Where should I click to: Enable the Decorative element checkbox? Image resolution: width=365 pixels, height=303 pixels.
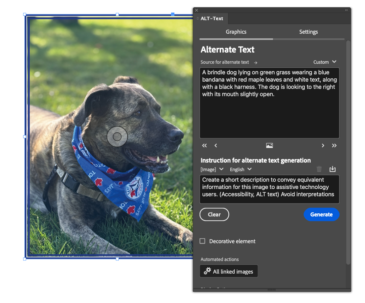pyautogui.click(x=202, y=241)
